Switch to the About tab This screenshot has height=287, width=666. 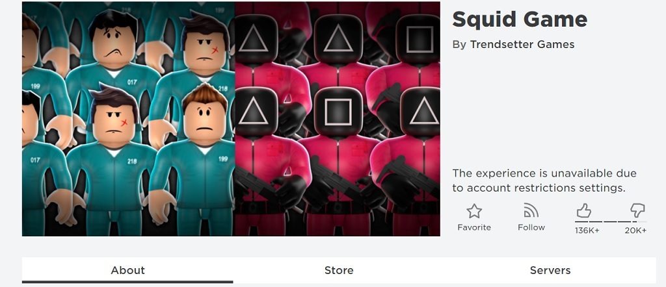pos(127,271)
